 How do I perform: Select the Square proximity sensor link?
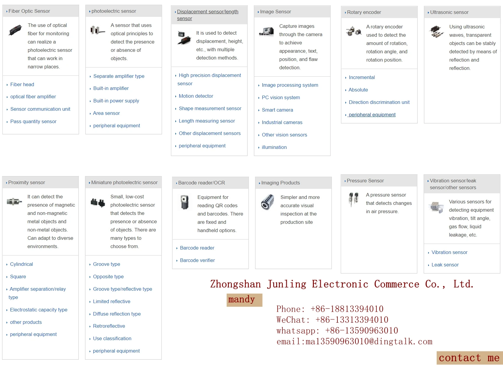click(18, 276)
